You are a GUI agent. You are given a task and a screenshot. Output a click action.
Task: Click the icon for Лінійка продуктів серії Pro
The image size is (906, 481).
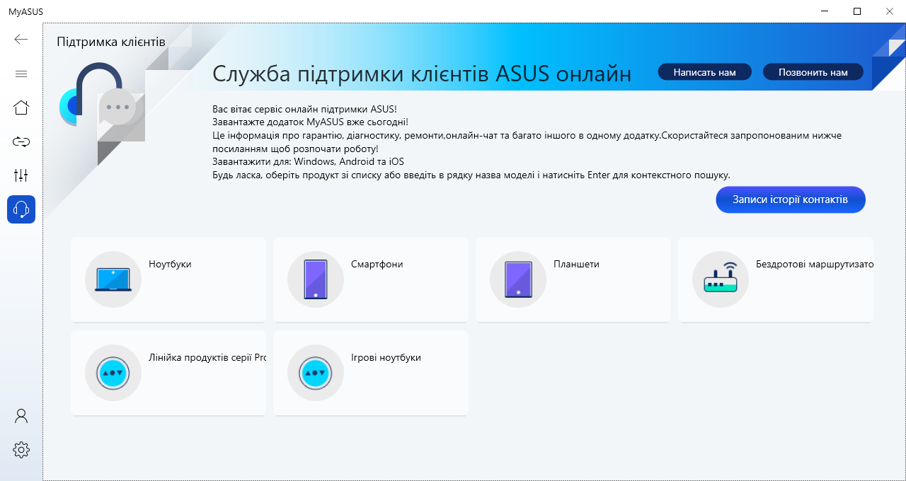pos(113,373)
